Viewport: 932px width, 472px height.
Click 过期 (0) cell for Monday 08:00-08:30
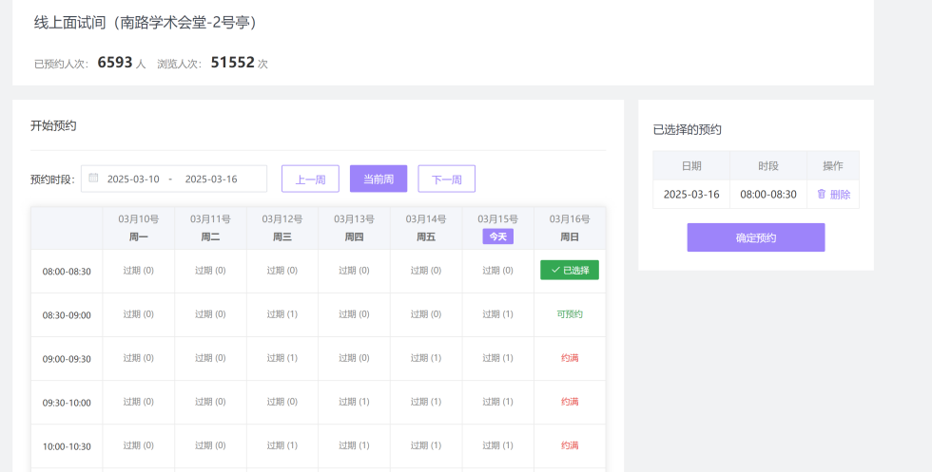138,271
